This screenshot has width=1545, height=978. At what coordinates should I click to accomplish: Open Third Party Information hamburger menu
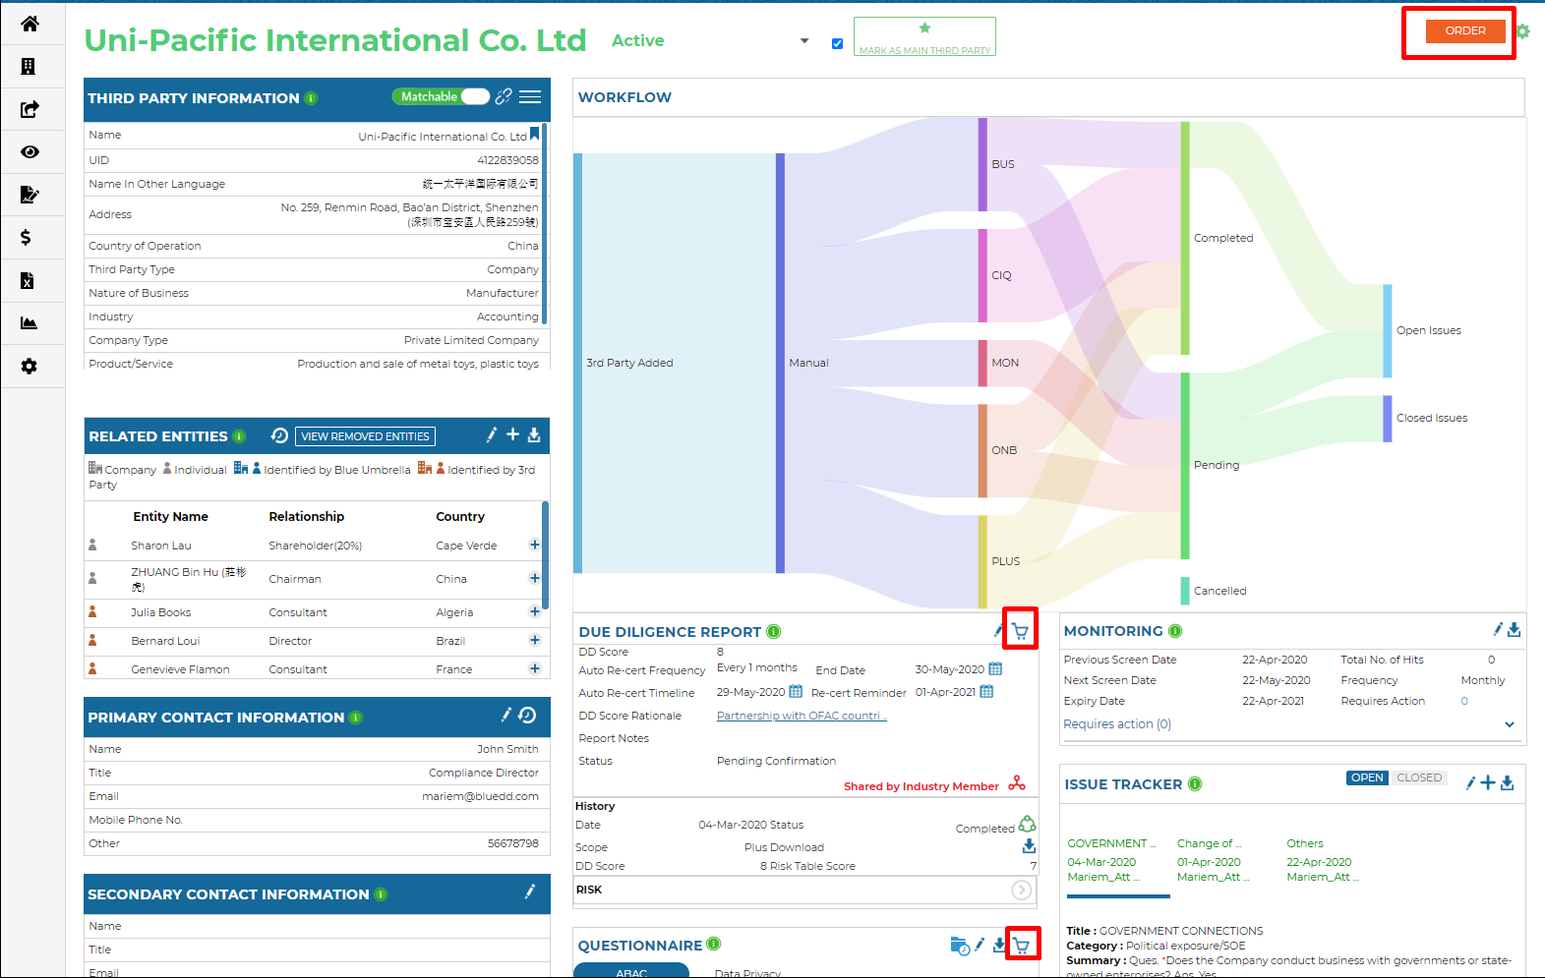pyautogui.click(x=530, y=96)
